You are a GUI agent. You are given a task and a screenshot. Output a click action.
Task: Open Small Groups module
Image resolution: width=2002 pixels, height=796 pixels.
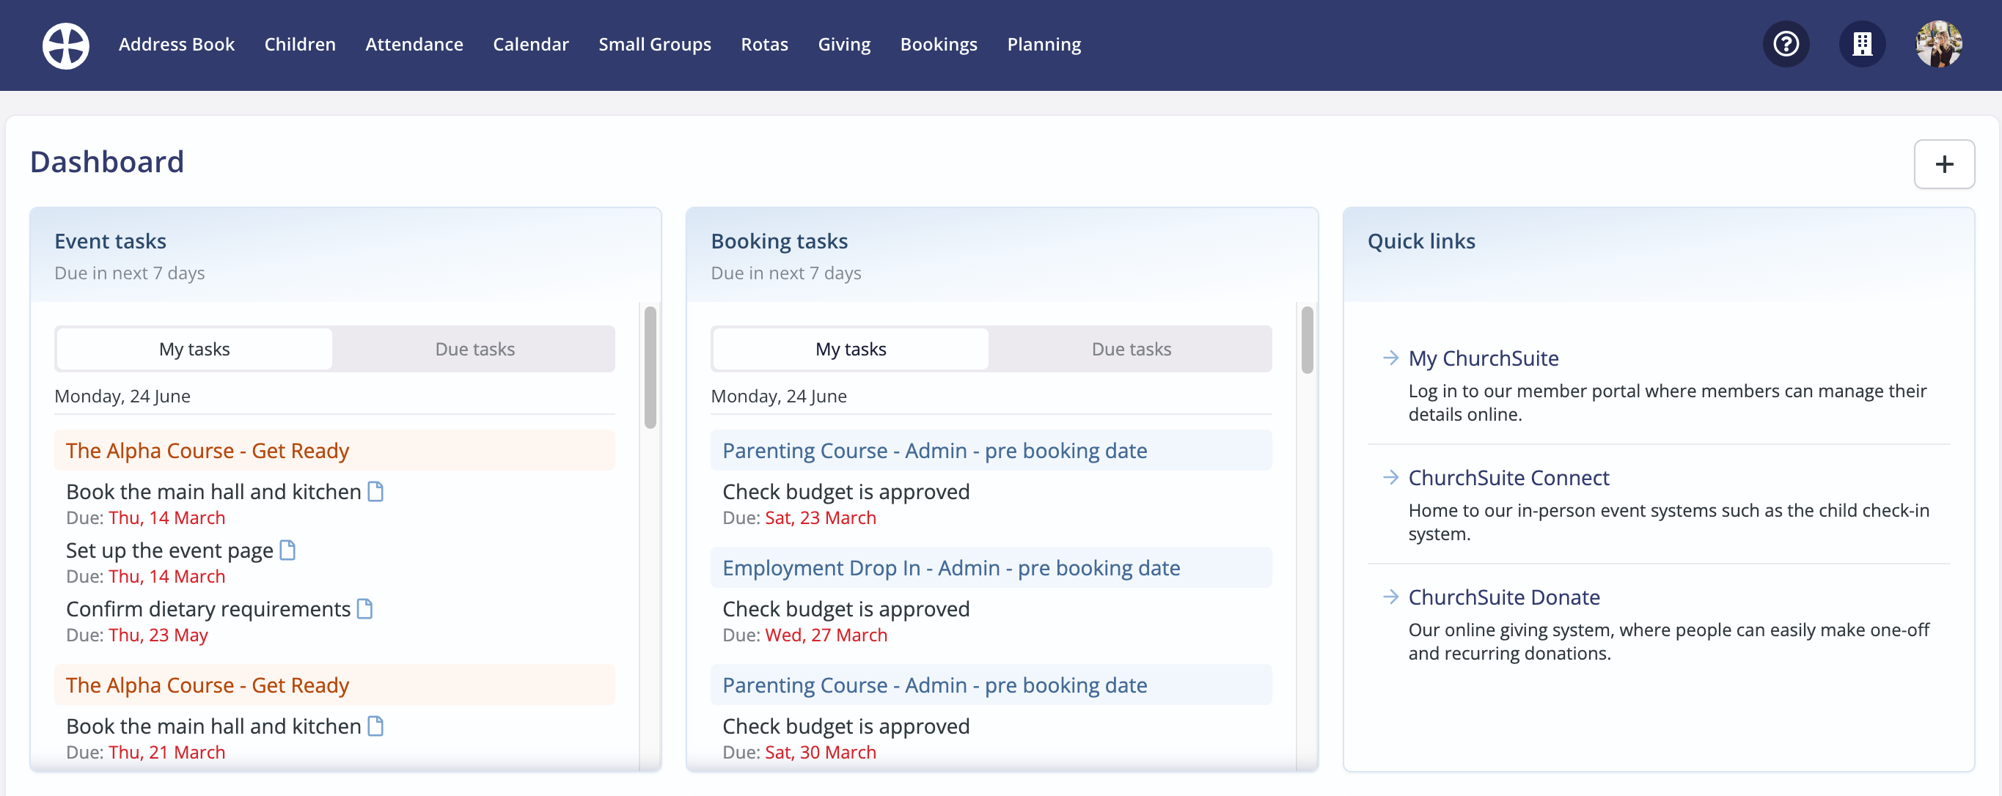[654, 44]
